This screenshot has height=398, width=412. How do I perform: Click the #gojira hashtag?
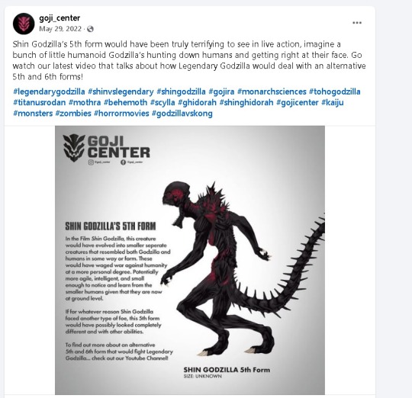(221, 91)
